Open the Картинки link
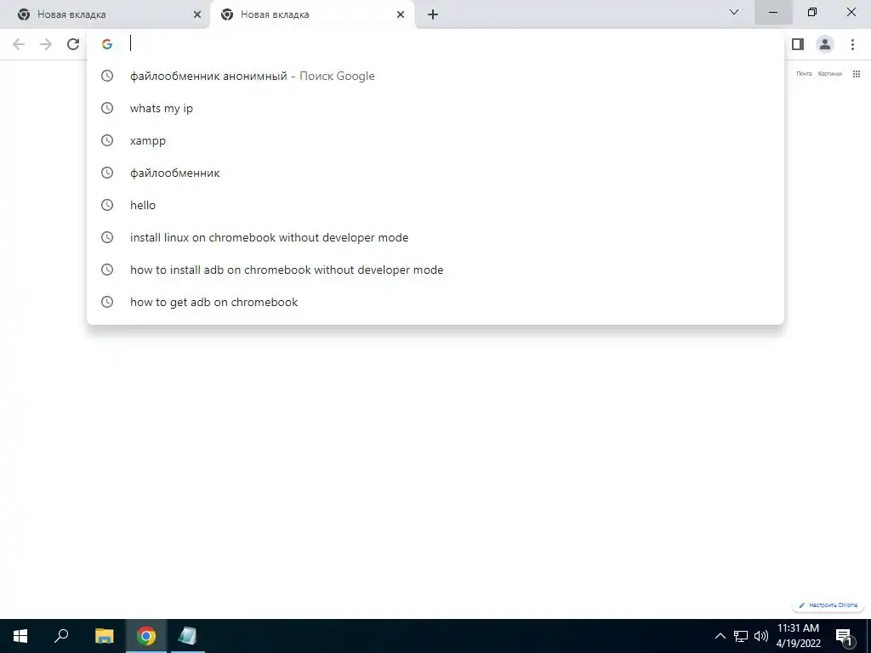This screenshot has width=871, height=653. [x=830, y=74]
